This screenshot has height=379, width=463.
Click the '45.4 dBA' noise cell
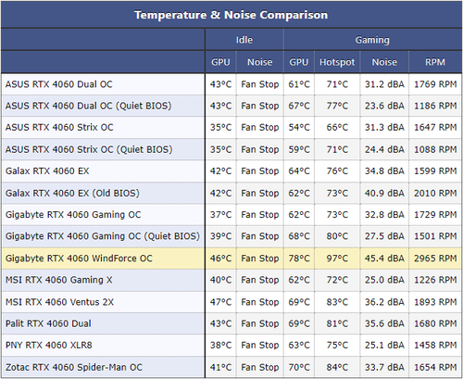point(384,259)
